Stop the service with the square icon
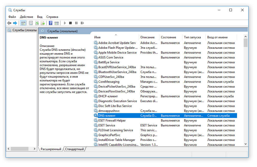Screen dimensions: 257x167 (x=70, y=23)
